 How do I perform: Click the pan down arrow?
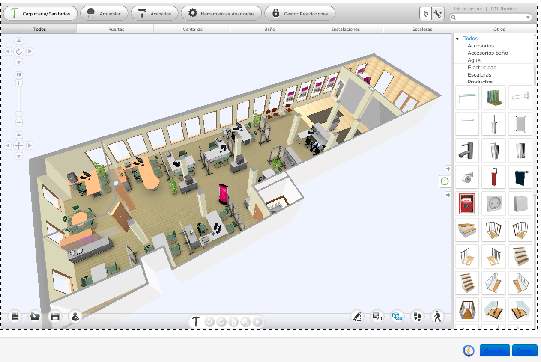(x=19, y=156)
